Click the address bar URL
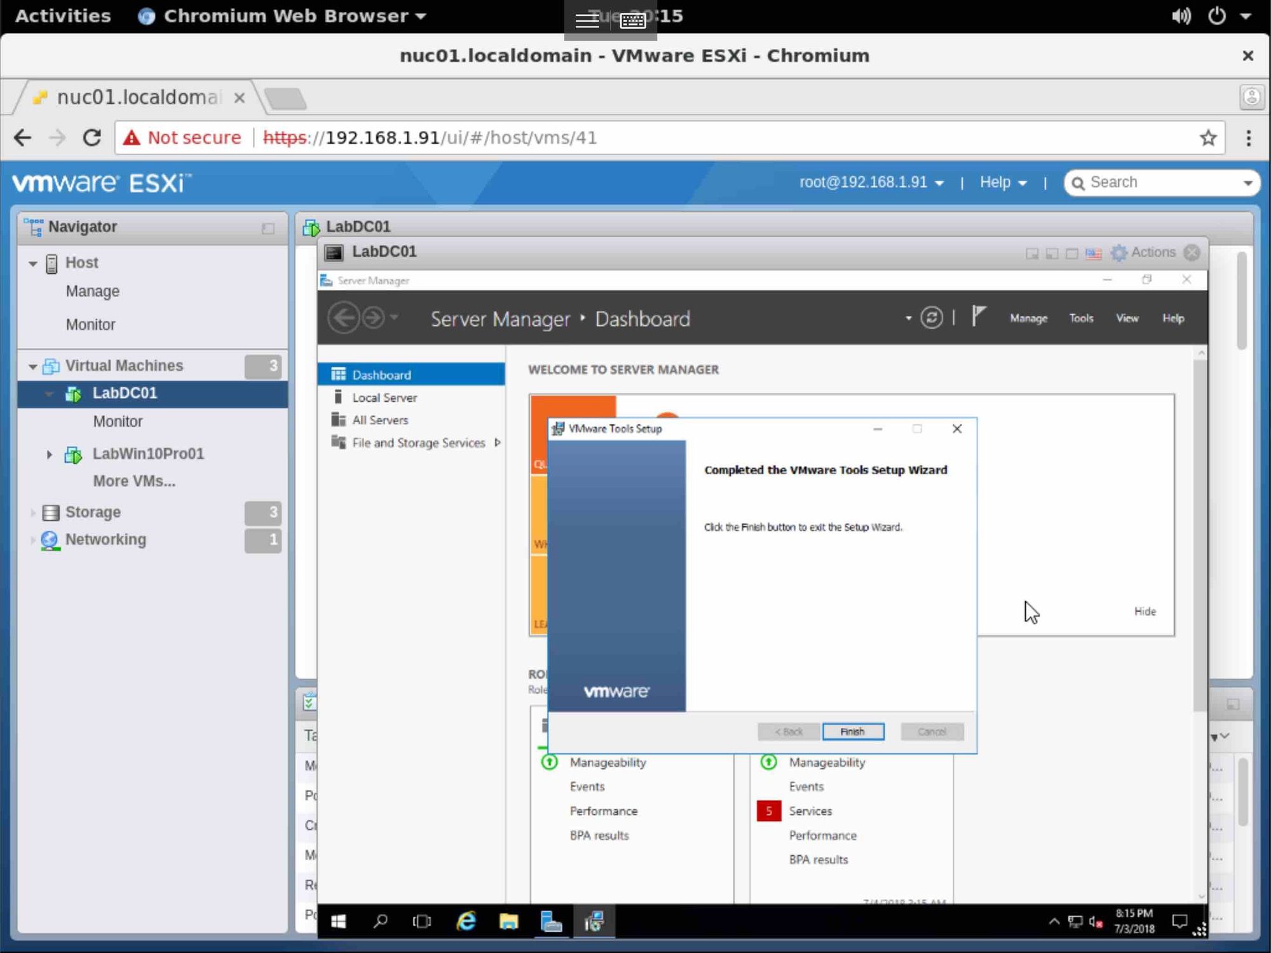This screenshot has height=953, width=1271. tap(430, 137)
